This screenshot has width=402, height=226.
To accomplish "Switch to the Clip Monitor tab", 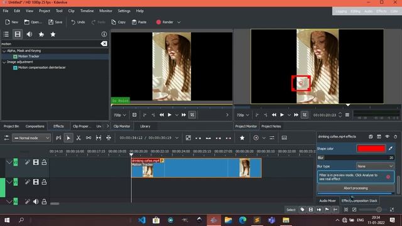I will tap(122, 126).
